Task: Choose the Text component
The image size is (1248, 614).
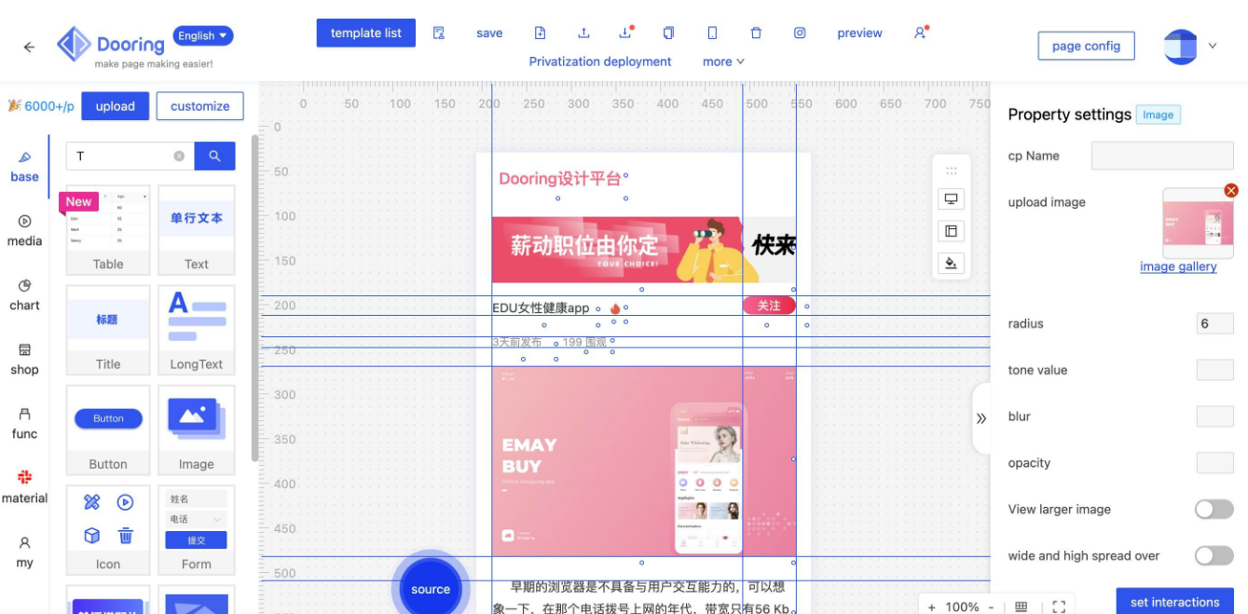Action: (197, 229)
